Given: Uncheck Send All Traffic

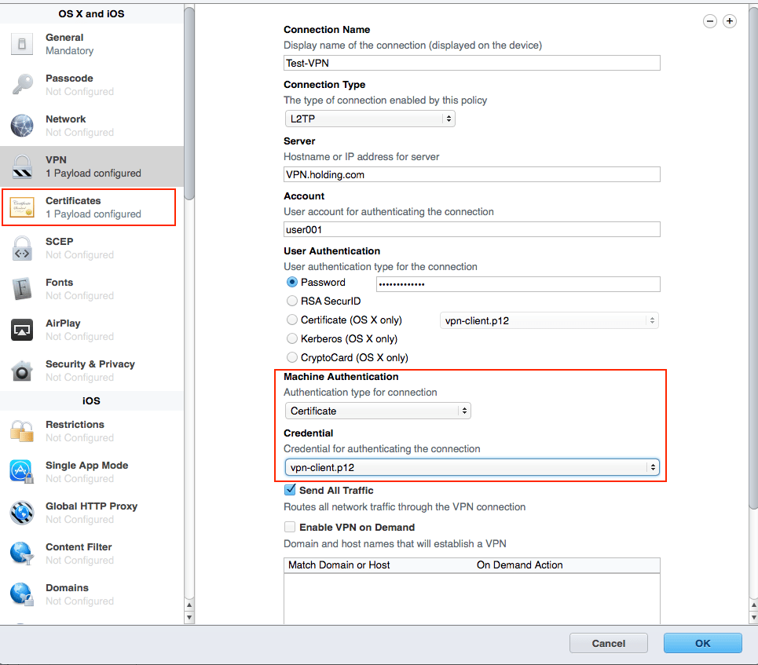Looking at the screenshot, I should click(x=290, y=489).
